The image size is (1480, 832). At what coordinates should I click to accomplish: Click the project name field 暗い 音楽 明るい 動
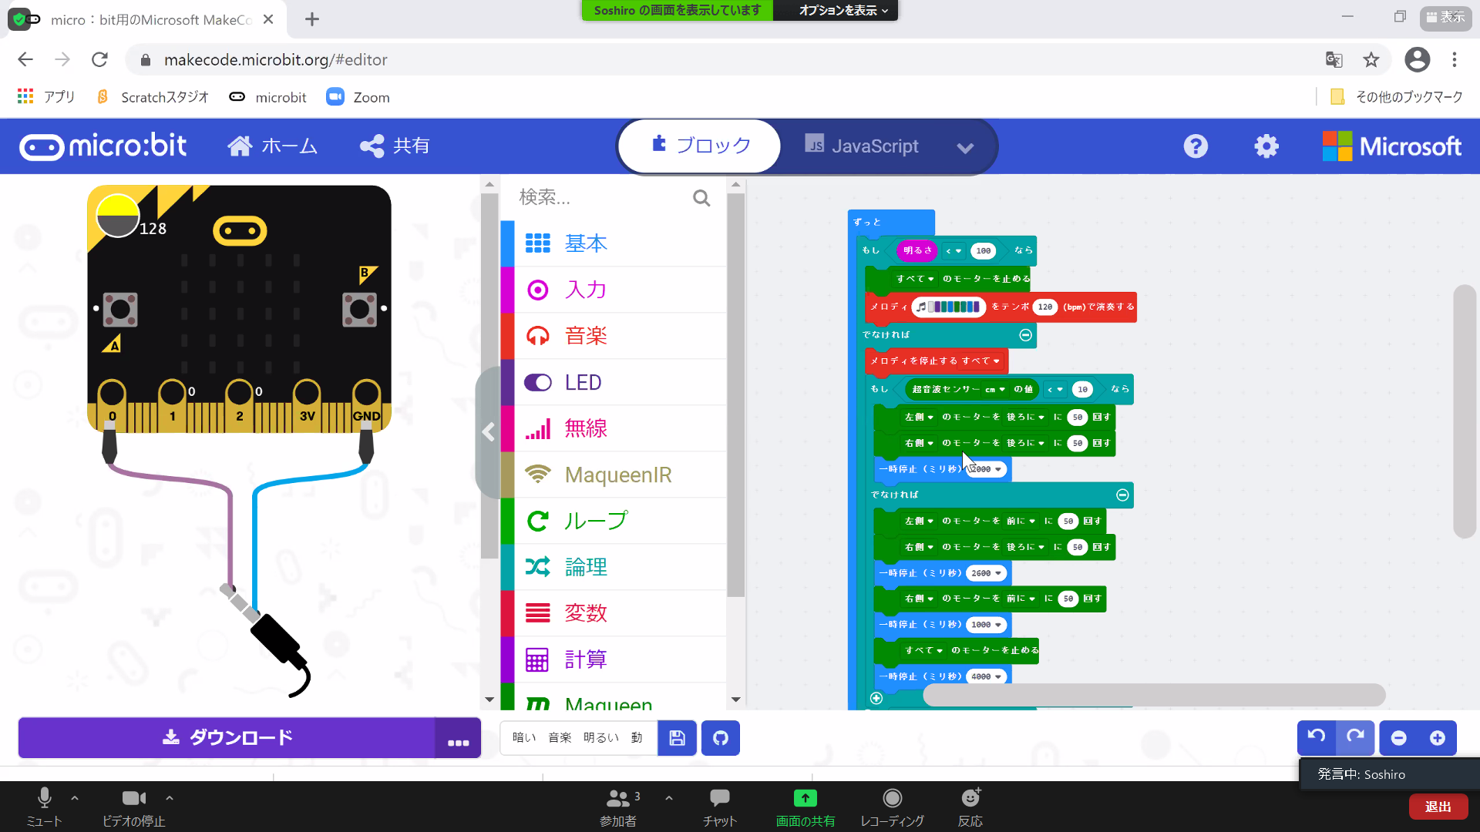[x=578, y=738]
